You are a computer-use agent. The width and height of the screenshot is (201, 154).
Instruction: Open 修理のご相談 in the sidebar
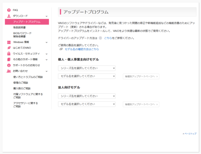20,83
